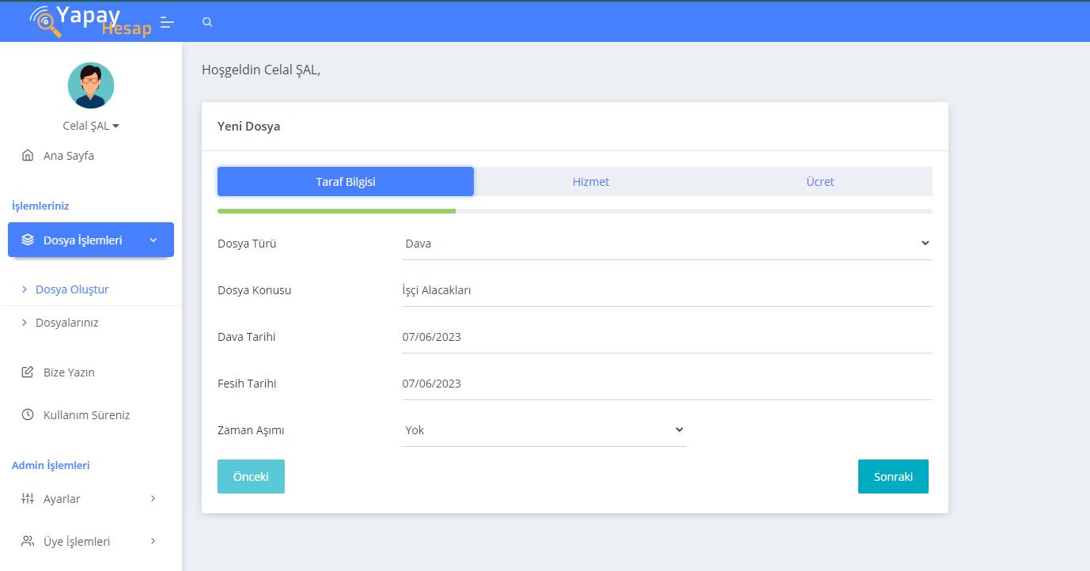
Task: Open the Zaman Aşımı dropdown
Action: (543, 430)
